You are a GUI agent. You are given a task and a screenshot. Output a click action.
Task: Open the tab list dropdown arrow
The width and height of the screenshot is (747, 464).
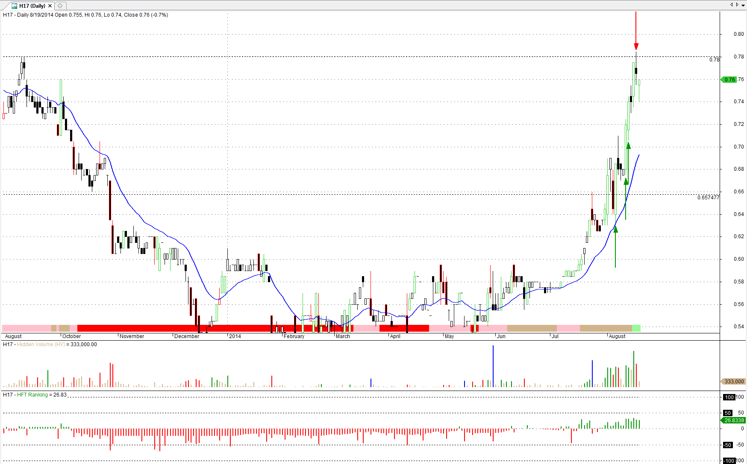point(743,5)
